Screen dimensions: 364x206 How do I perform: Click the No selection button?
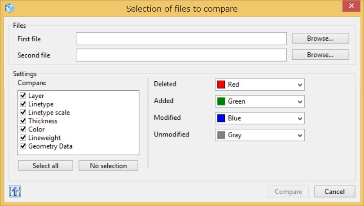[109, 166]
